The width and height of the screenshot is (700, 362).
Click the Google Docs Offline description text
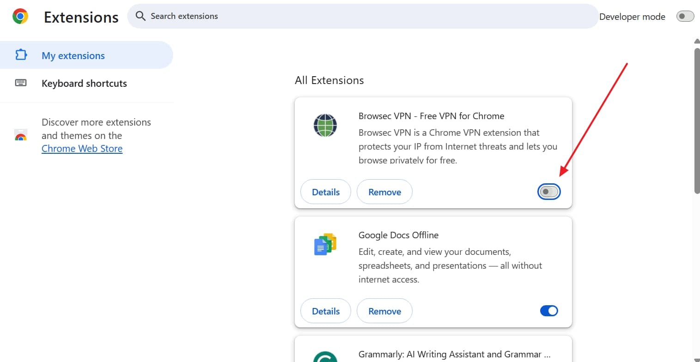[450, 265]
